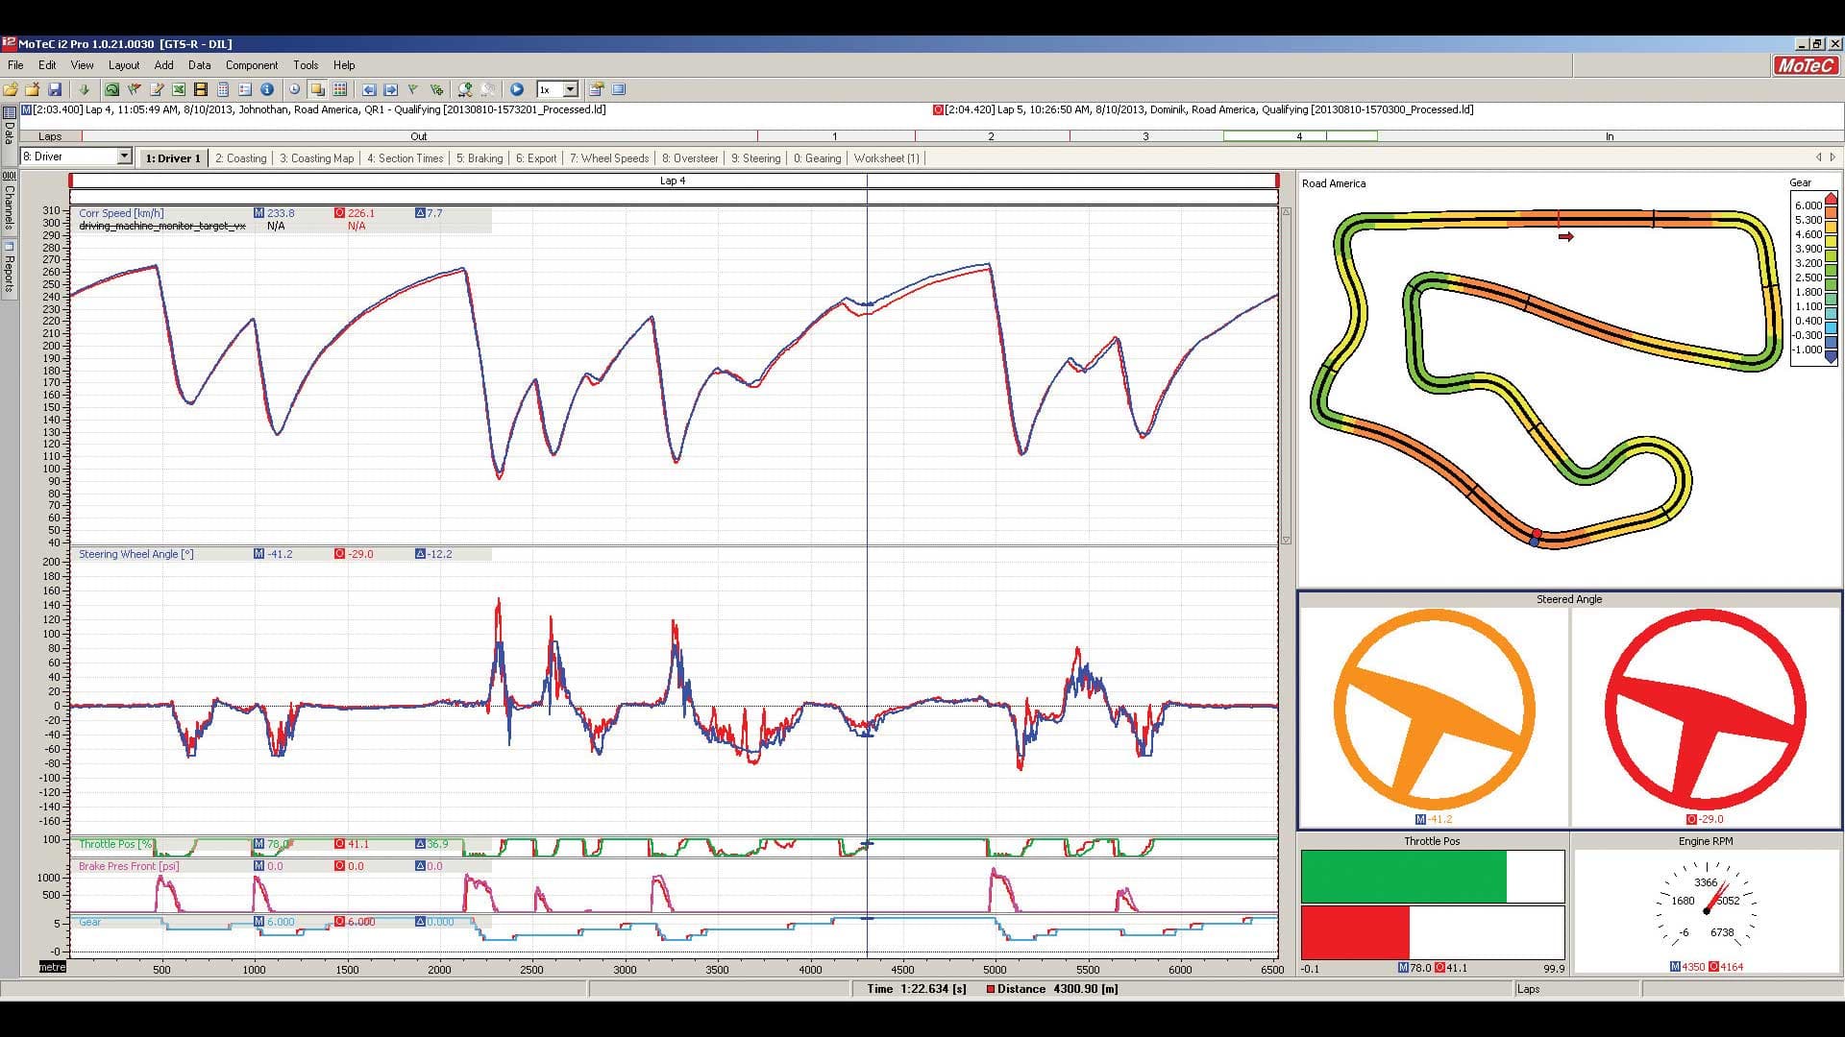1845x1037 pixels.
Task: Toggle the grid tile display button
Action: (338, 88)
